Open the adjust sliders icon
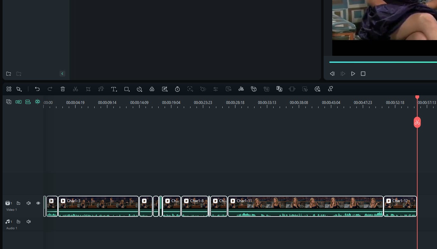The height and width of the screenshot is (249, 437). point(216,89)
